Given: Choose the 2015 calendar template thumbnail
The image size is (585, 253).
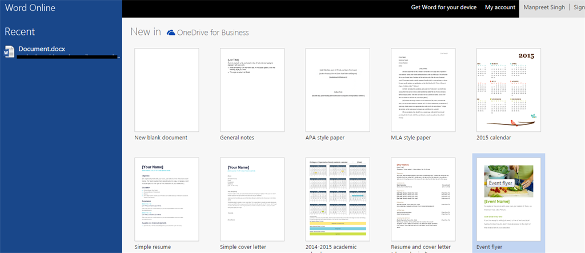Looking at the screenshot, I should click(x=508, y=90).
